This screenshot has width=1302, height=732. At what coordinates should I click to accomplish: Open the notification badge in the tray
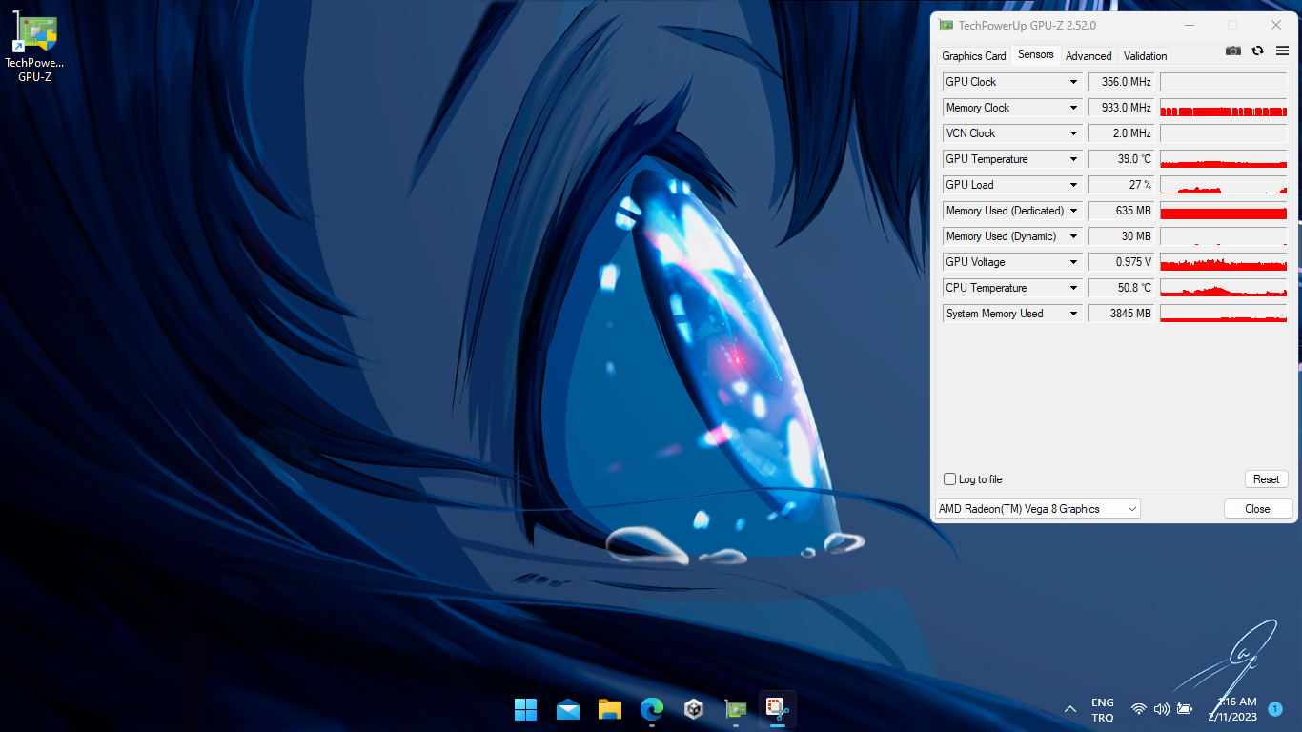[1275, 709]
